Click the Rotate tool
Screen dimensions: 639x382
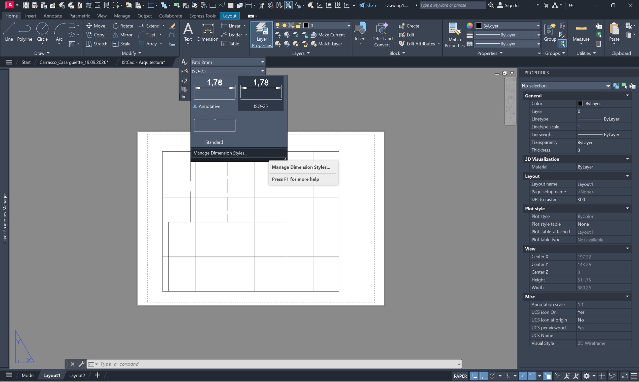point(123,26)
